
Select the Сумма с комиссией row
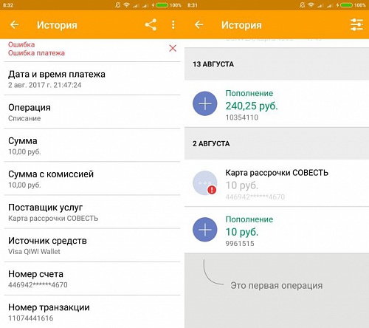pyautogui.click(x=92, y=179)
